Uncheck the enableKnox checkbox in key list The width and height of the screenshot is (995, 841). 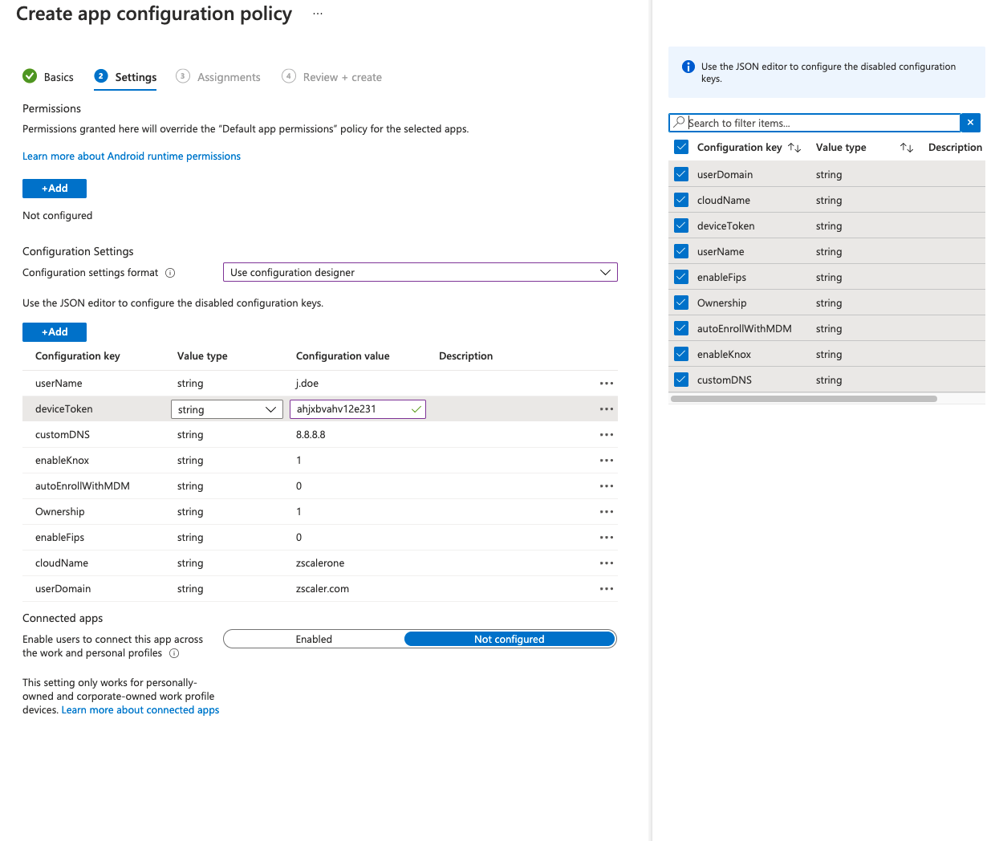point(681,354)
